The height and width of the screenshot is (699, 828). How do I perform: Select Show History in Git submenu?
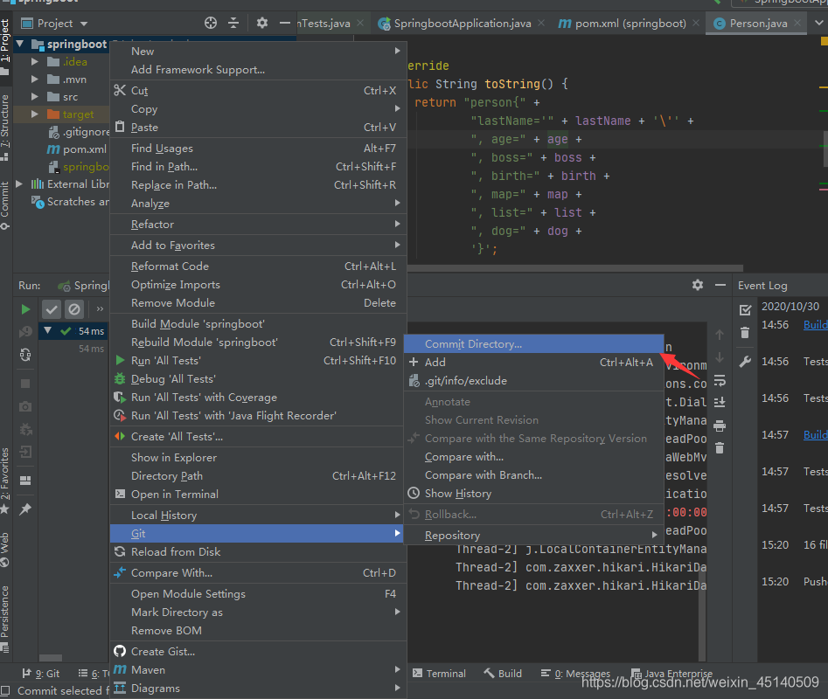click(533, 494)
